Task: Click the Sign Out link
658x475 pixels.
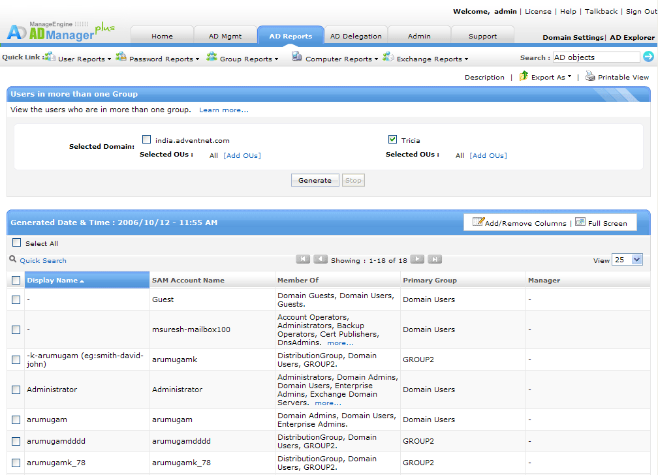Action: point(642,11)
